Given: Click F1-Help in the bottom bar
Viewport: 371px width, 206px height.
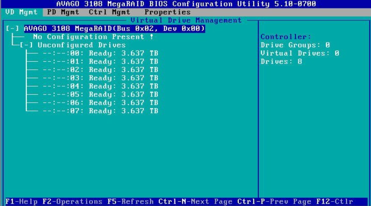Looking at the screenshot, I should [22, 201].
